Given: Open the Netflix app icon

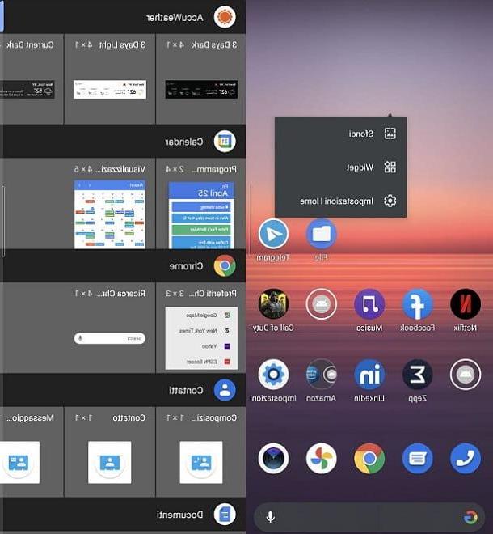Looking at the screenshot, I should click(466, 304).
